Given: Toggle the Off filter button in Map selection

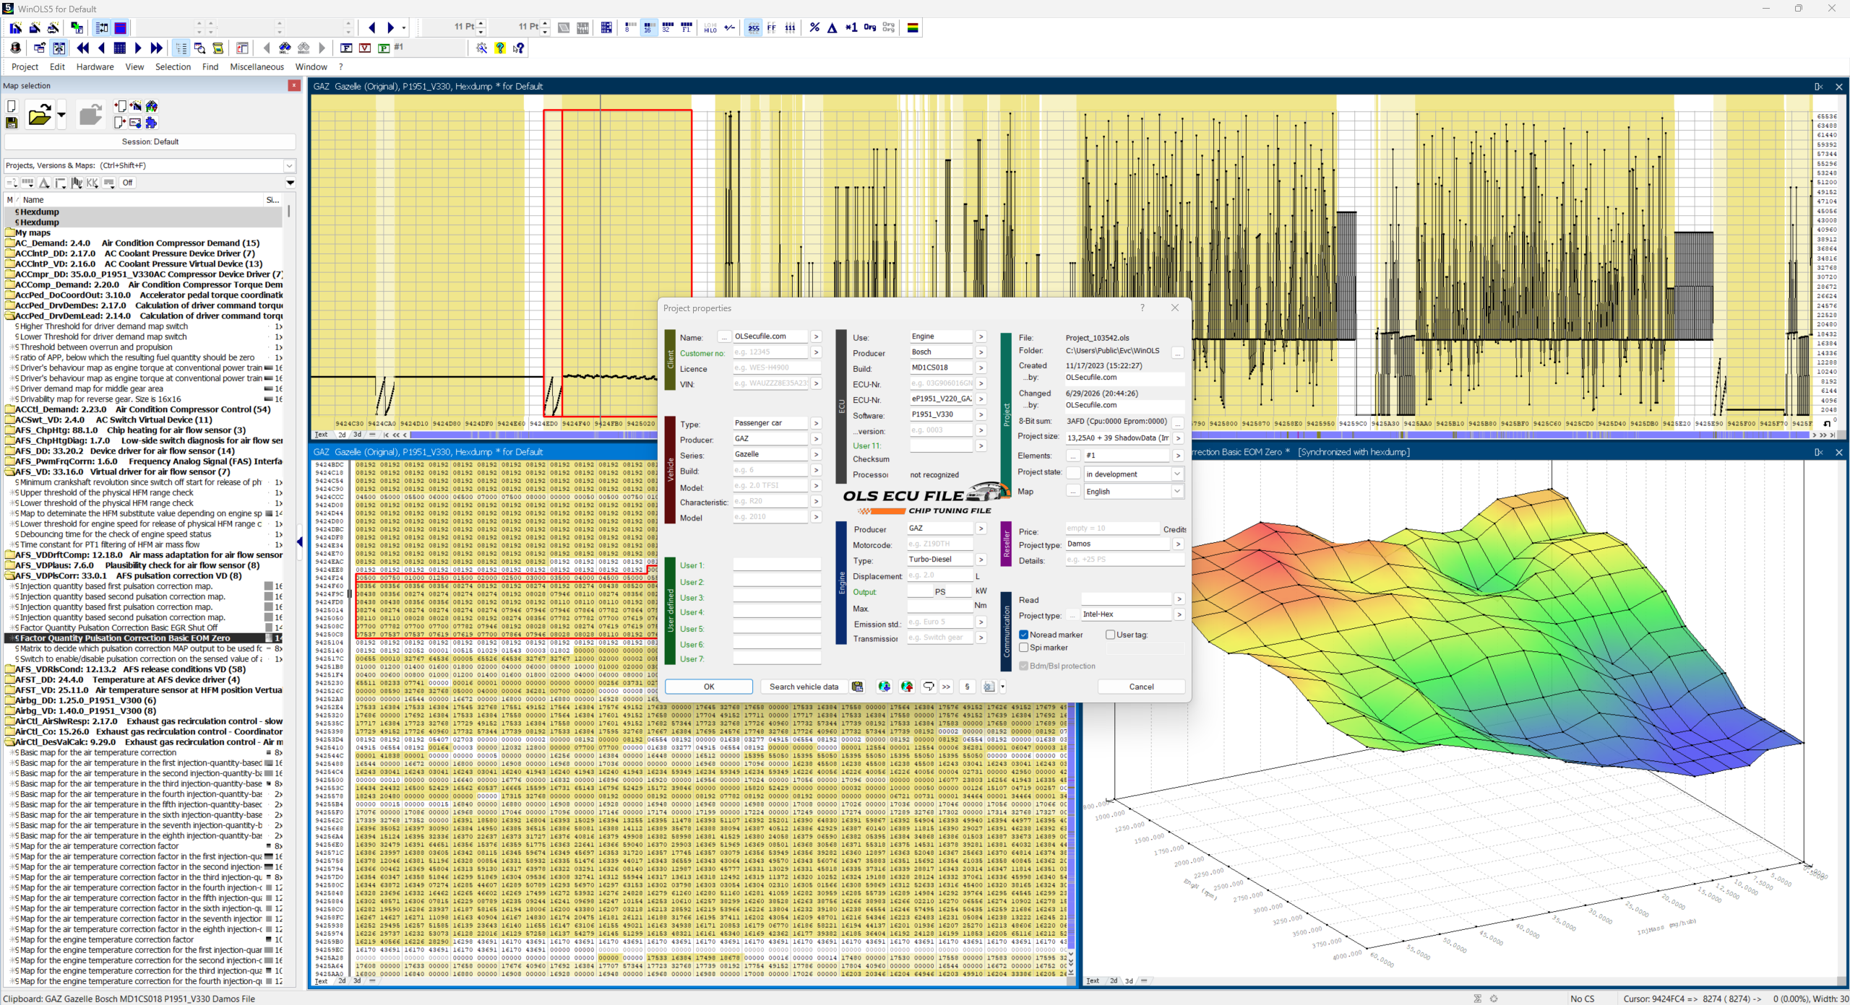Looking at the screenshot, I should tap(128, 183).
